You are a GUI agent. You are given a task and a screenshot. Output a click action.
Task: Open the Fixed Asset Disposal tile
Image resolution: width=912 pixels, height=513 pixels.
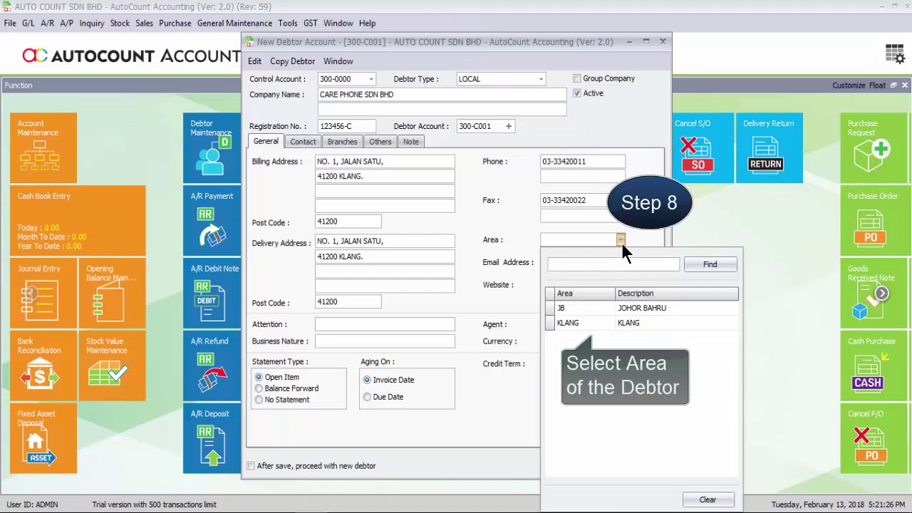(43, 438)
